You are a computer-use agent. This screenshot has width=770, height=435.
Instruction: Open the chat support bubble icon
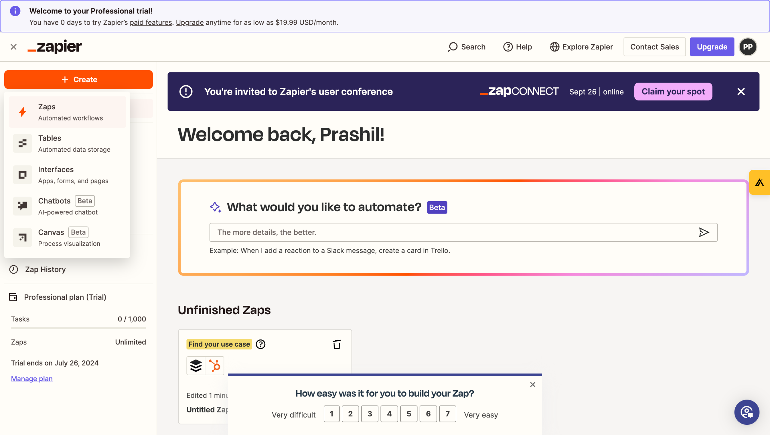pyautogui.click(x=746, y=412)
